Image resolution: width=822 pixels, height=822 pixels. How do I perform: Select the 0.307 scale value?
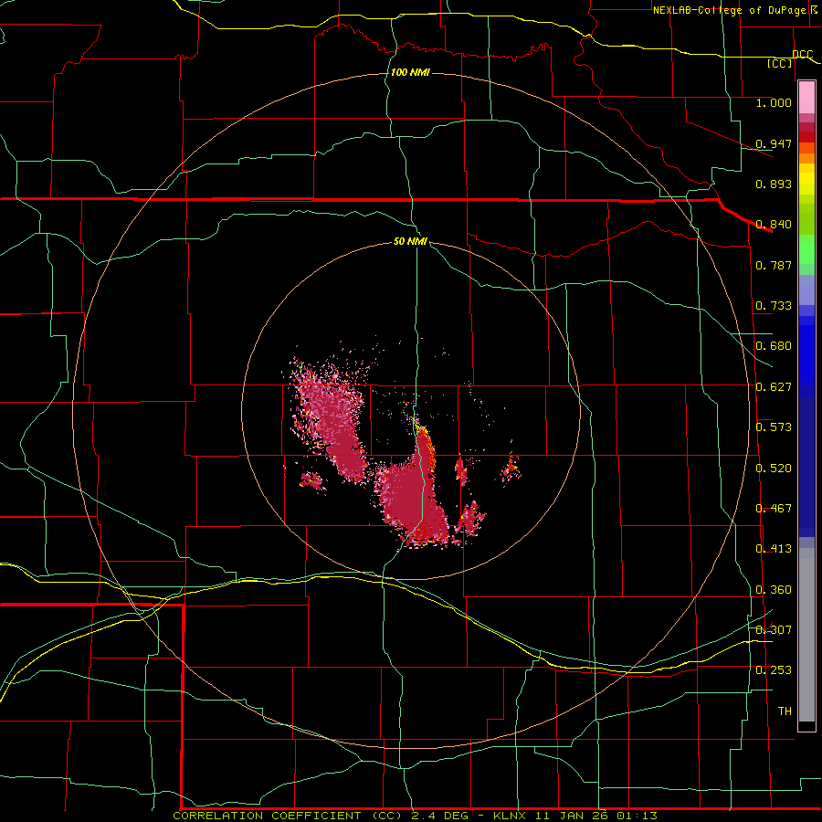coord(774,629)
